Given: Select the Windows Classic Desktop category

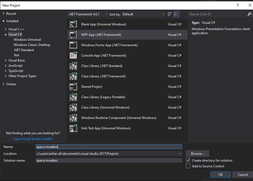Looking at the screenshot, I should coord(32,45).
